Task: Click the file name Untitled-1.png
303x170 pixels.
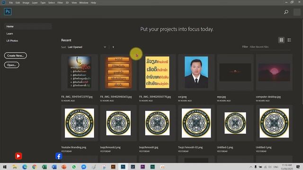Action: point(264,147)
